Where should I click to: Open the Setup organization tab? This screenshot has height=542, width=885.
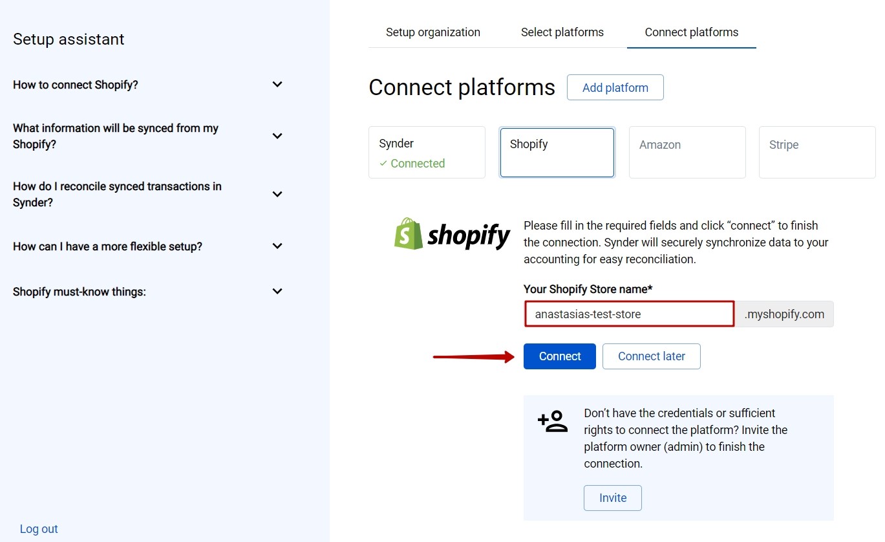[x=433, y=32]
